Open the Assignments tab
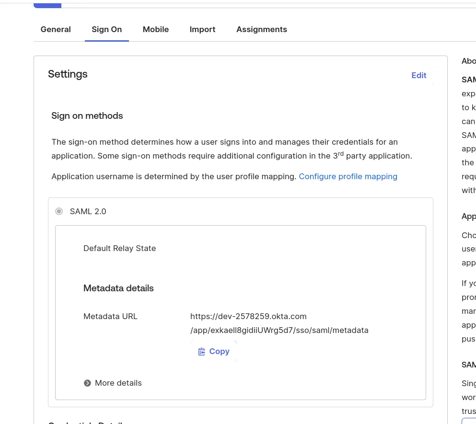The height and width of the screenshot is (424, 476). pos(261,29)
